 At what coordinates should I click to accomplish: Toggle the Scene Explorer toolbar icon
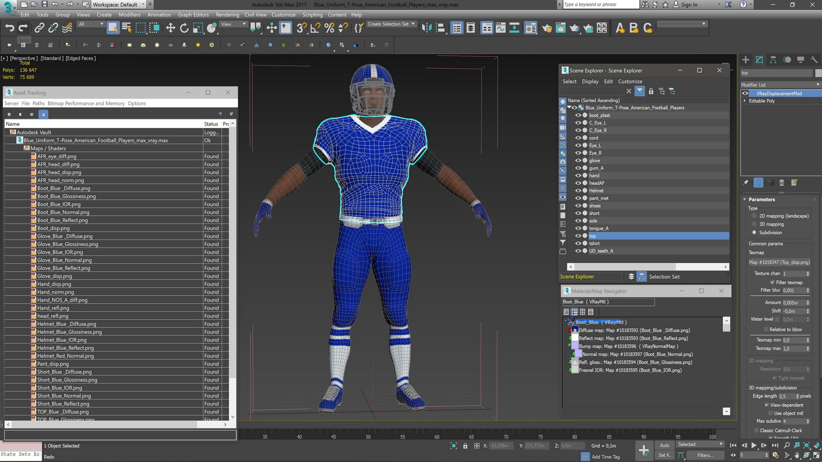coord(457,28)
